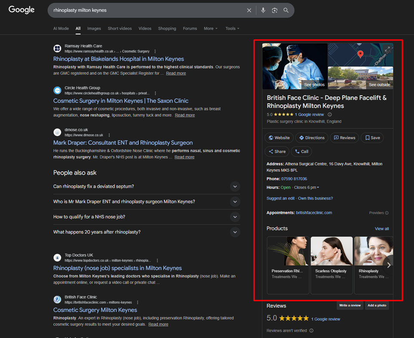Screen dimensions: 414x338
Task: Click info icon next to Reviews aren't verified
Action: (x=311, y=331)
